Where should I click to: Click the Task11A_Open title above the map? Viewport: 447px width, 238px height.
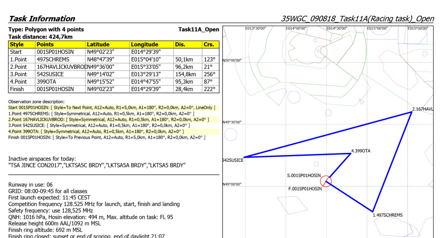(x=198, y=30)
